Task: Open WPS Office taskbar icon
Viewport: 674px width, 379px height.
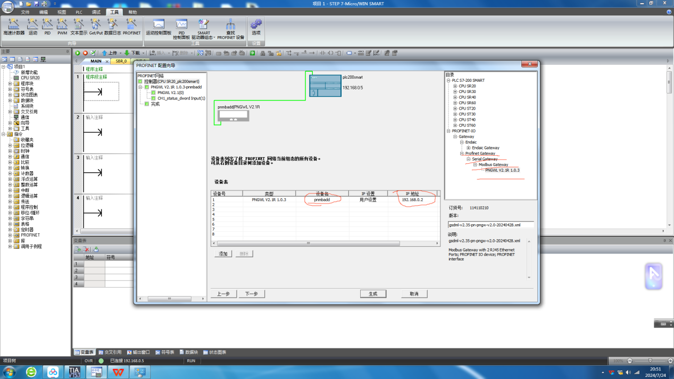Action: pyautogui.click(x=118, y=372)
